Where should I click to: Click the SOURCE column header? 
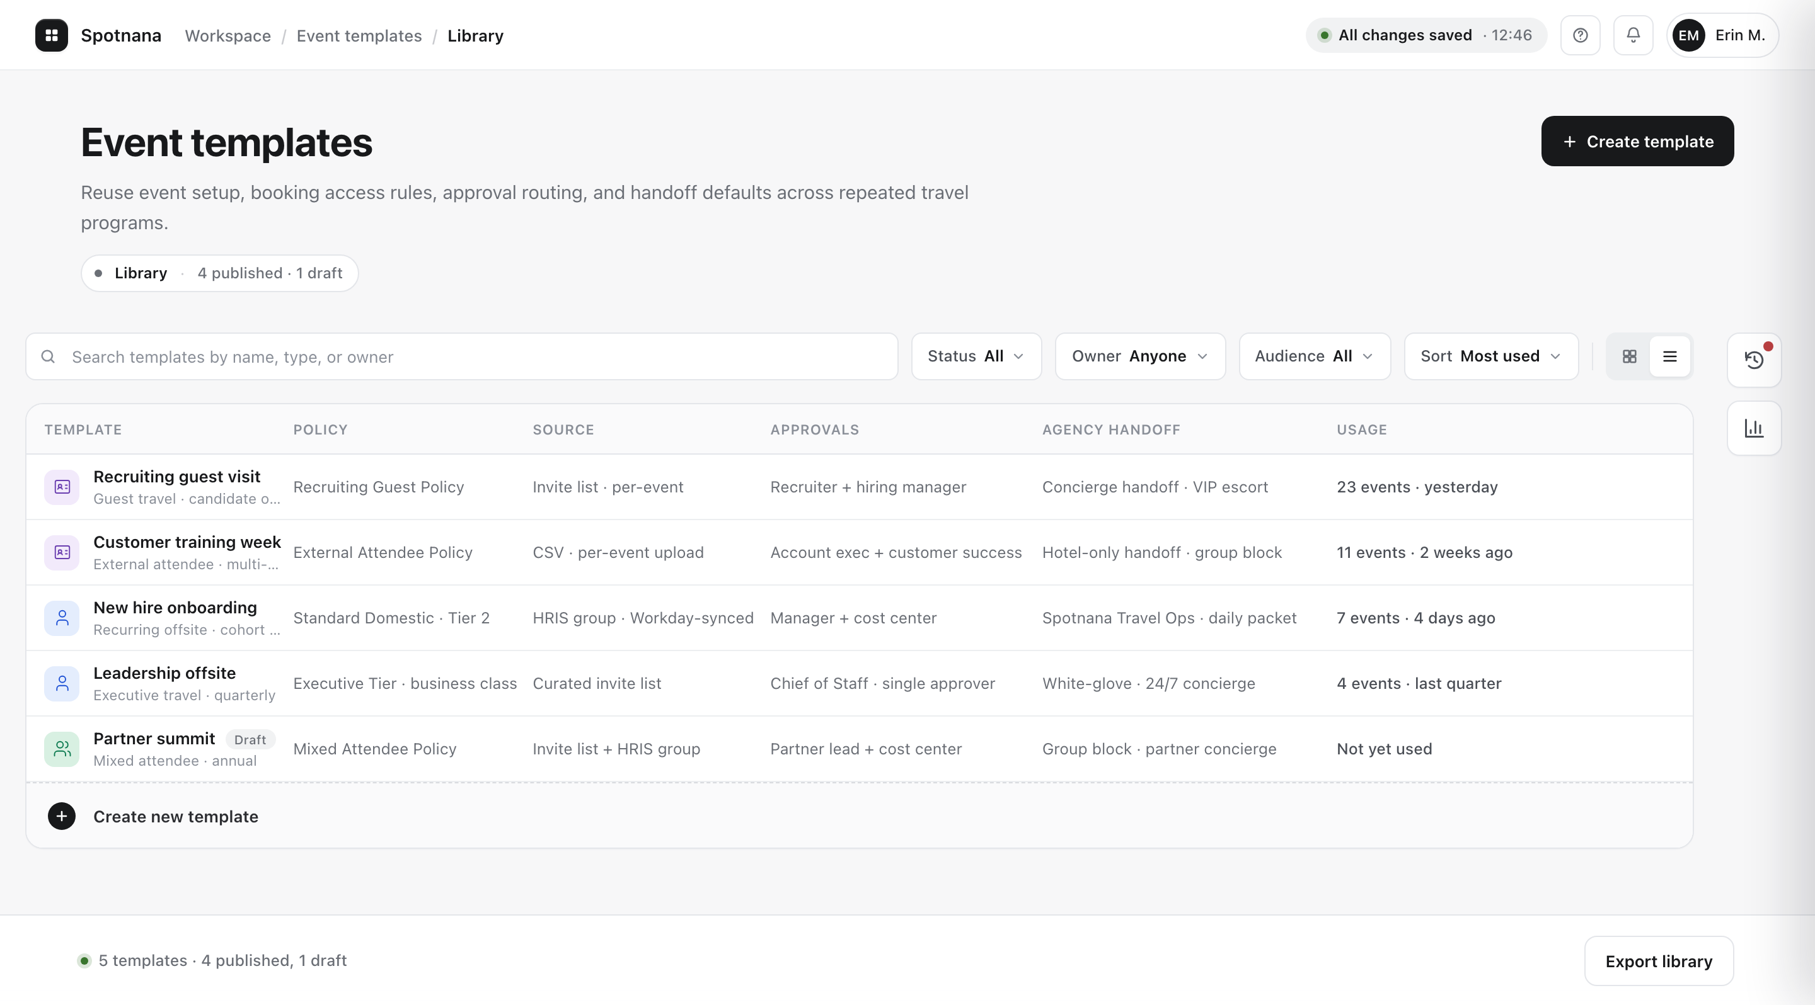(563, 430)
